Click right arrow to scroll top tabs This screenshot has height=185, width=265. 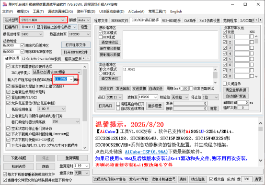(x=261, y=20)
